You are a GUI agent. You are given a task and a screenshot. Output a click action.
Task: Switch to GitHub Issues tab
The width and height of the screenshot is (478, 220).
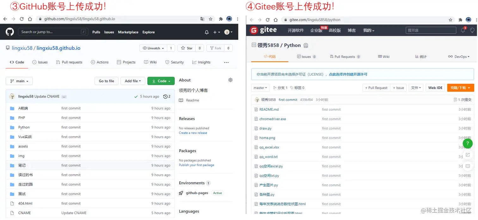click(x=40, y=62)
